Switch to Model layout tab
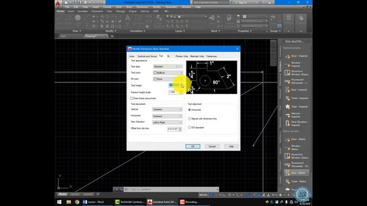 coord(62,194)
